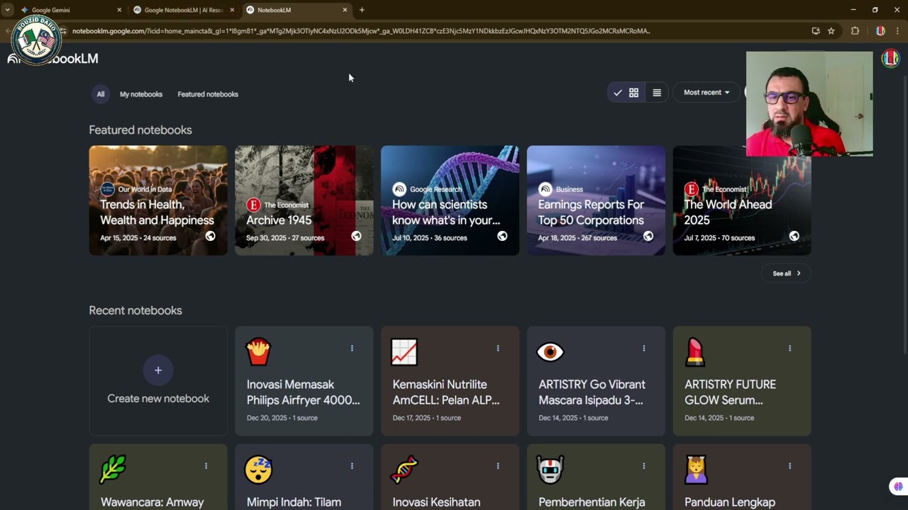Screen dimensions: 908x510
Task: Click See all featured notebooks
Action: point(787,273)
